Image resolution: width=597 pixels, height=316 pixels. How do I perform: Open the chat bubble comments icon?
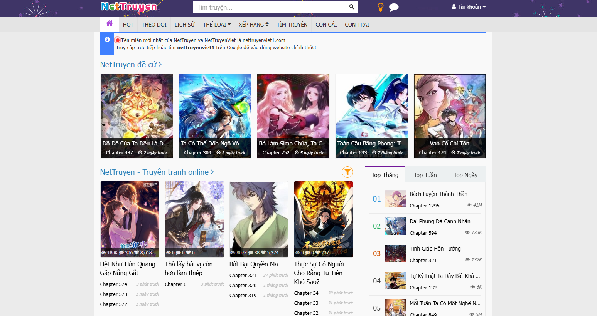tap(394, 7)
